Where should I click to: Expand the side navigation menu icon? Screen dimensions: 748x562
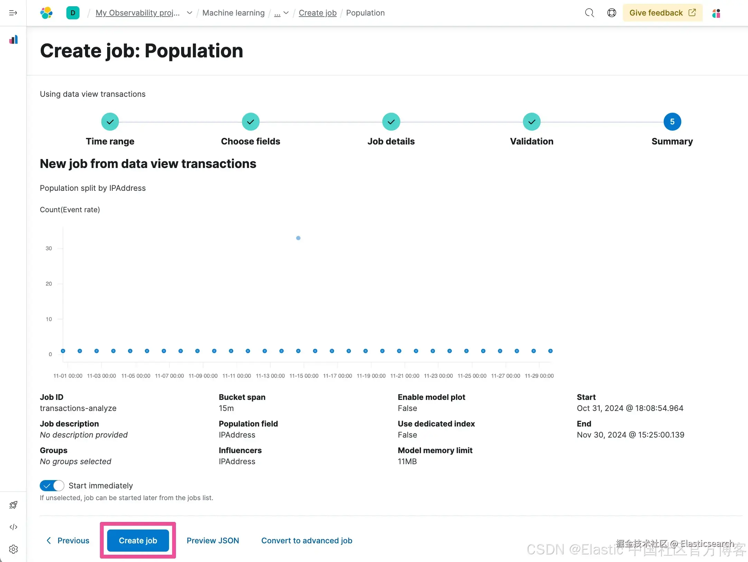click(13, 13)
